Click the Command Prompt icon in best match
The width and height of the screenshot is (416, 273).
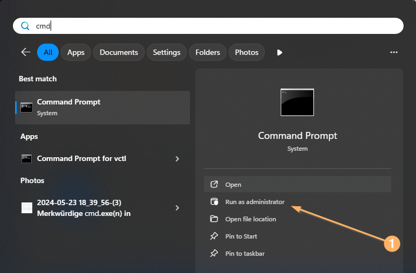point(26,108)
